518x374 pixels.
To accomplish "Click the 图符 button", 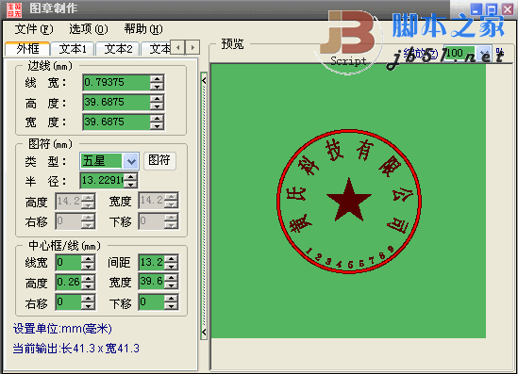I will [159, 160].
